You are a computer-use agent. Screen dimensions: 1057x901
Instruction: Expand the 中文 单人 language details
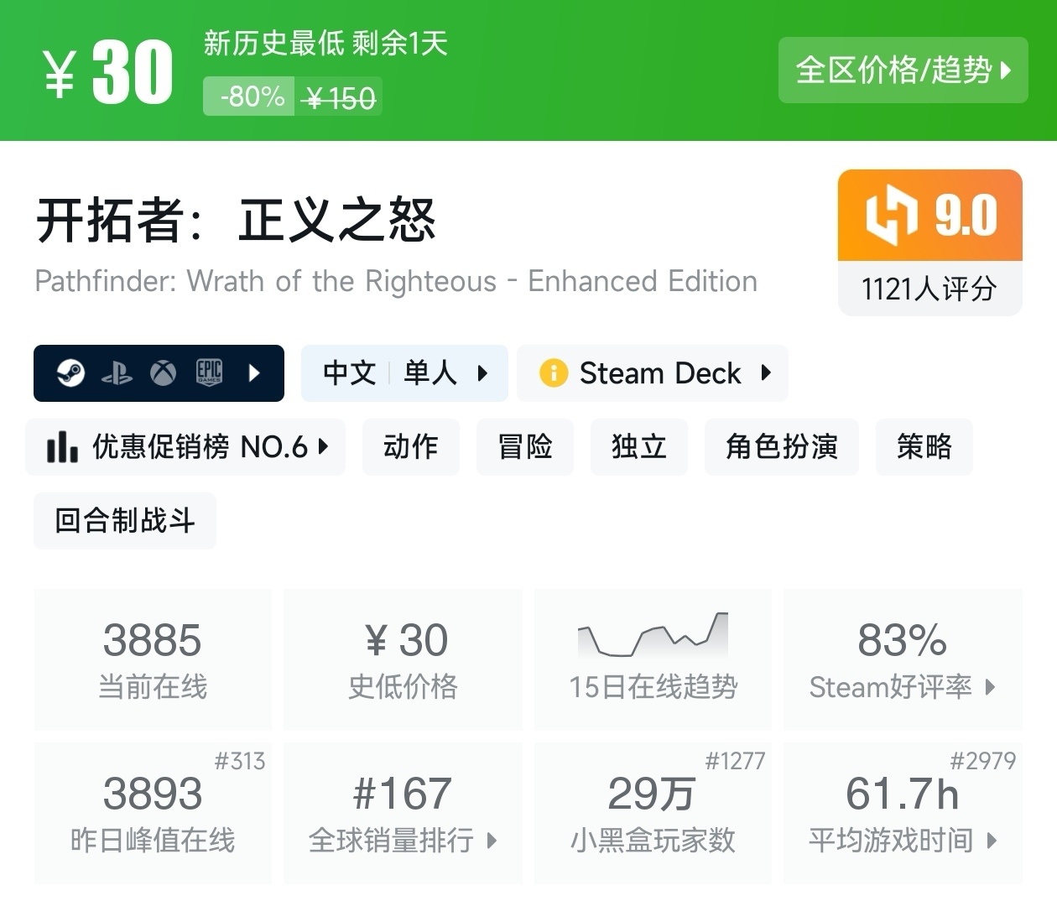[x=404, y=372]
